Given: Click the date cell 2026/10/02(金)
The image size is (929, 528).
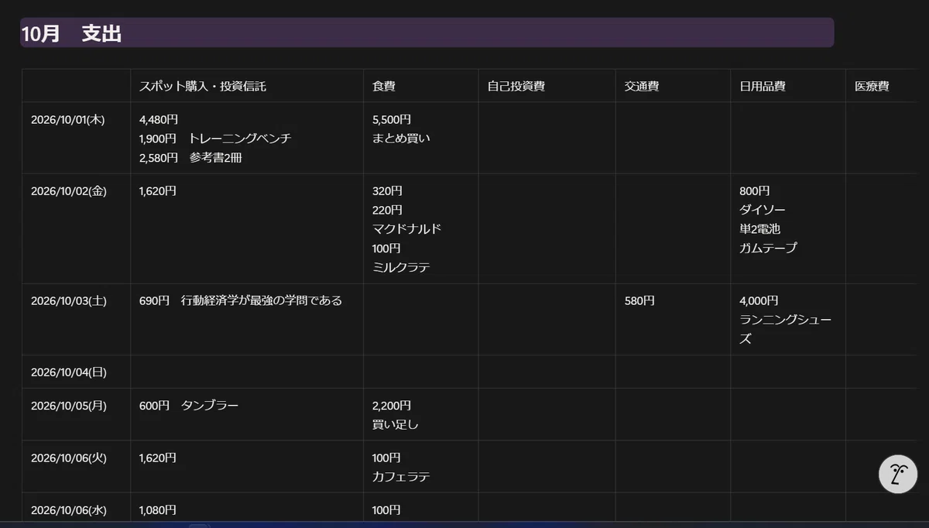Looking at the screenshot, I should tap(68, 190).
